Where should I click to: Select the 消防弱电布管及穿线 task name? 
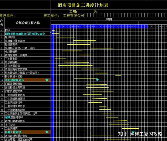[x=16, y=69]
